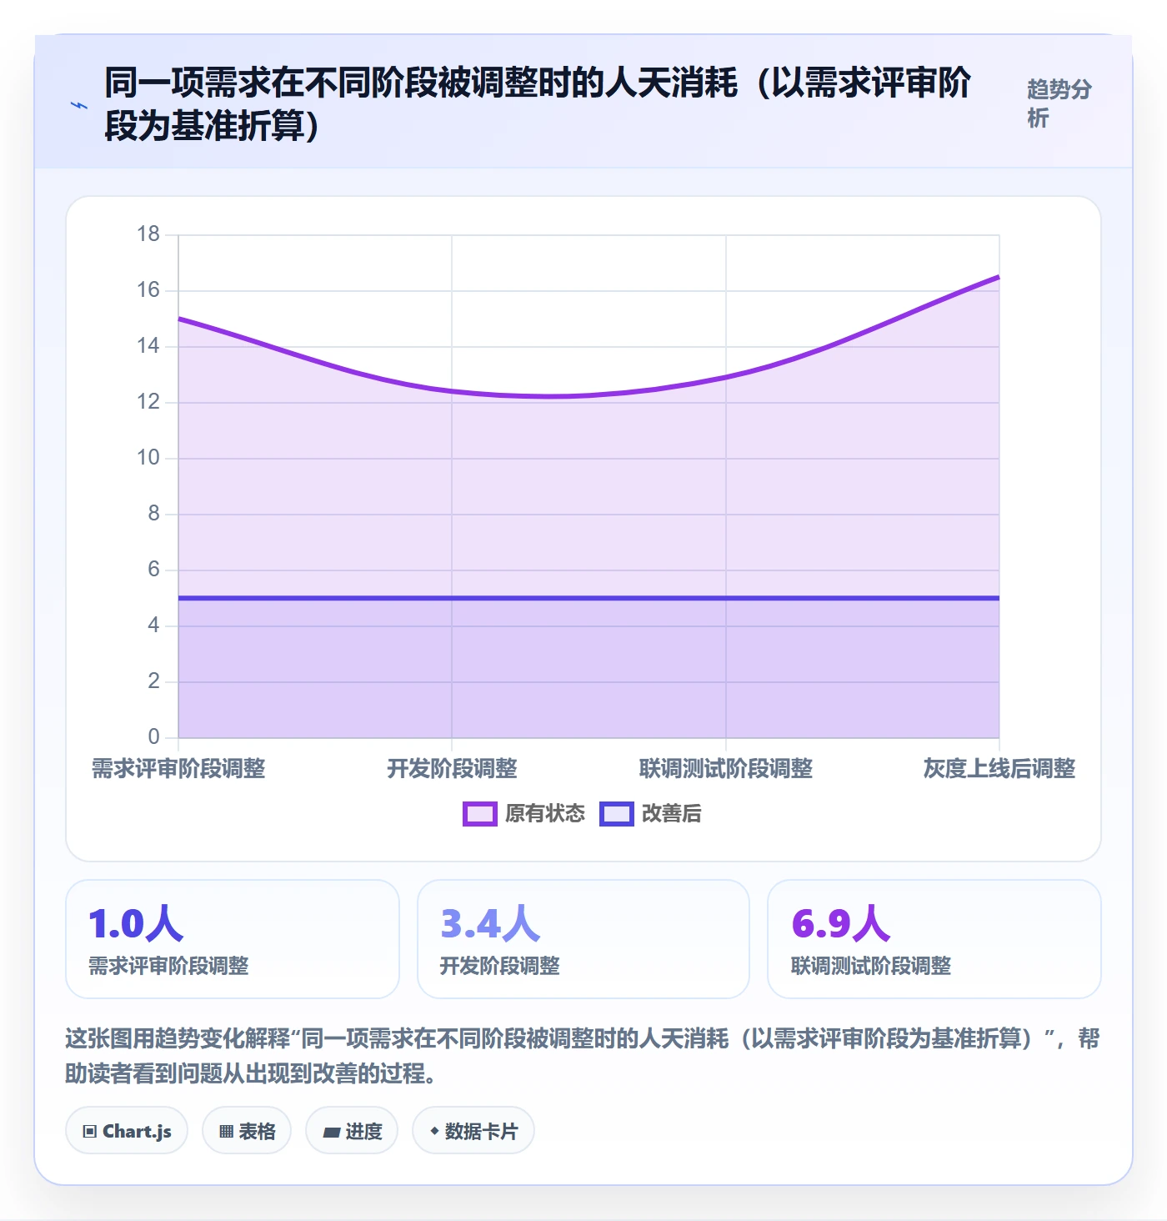Click the y-axis value 12
This screenshot has width=1167, height=1221.
pos(148,402)
